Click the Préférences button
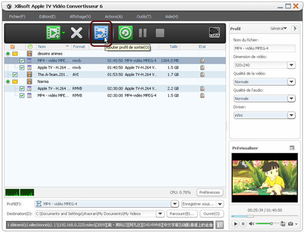Screen dimensions: 304x232 coord(210,193)
